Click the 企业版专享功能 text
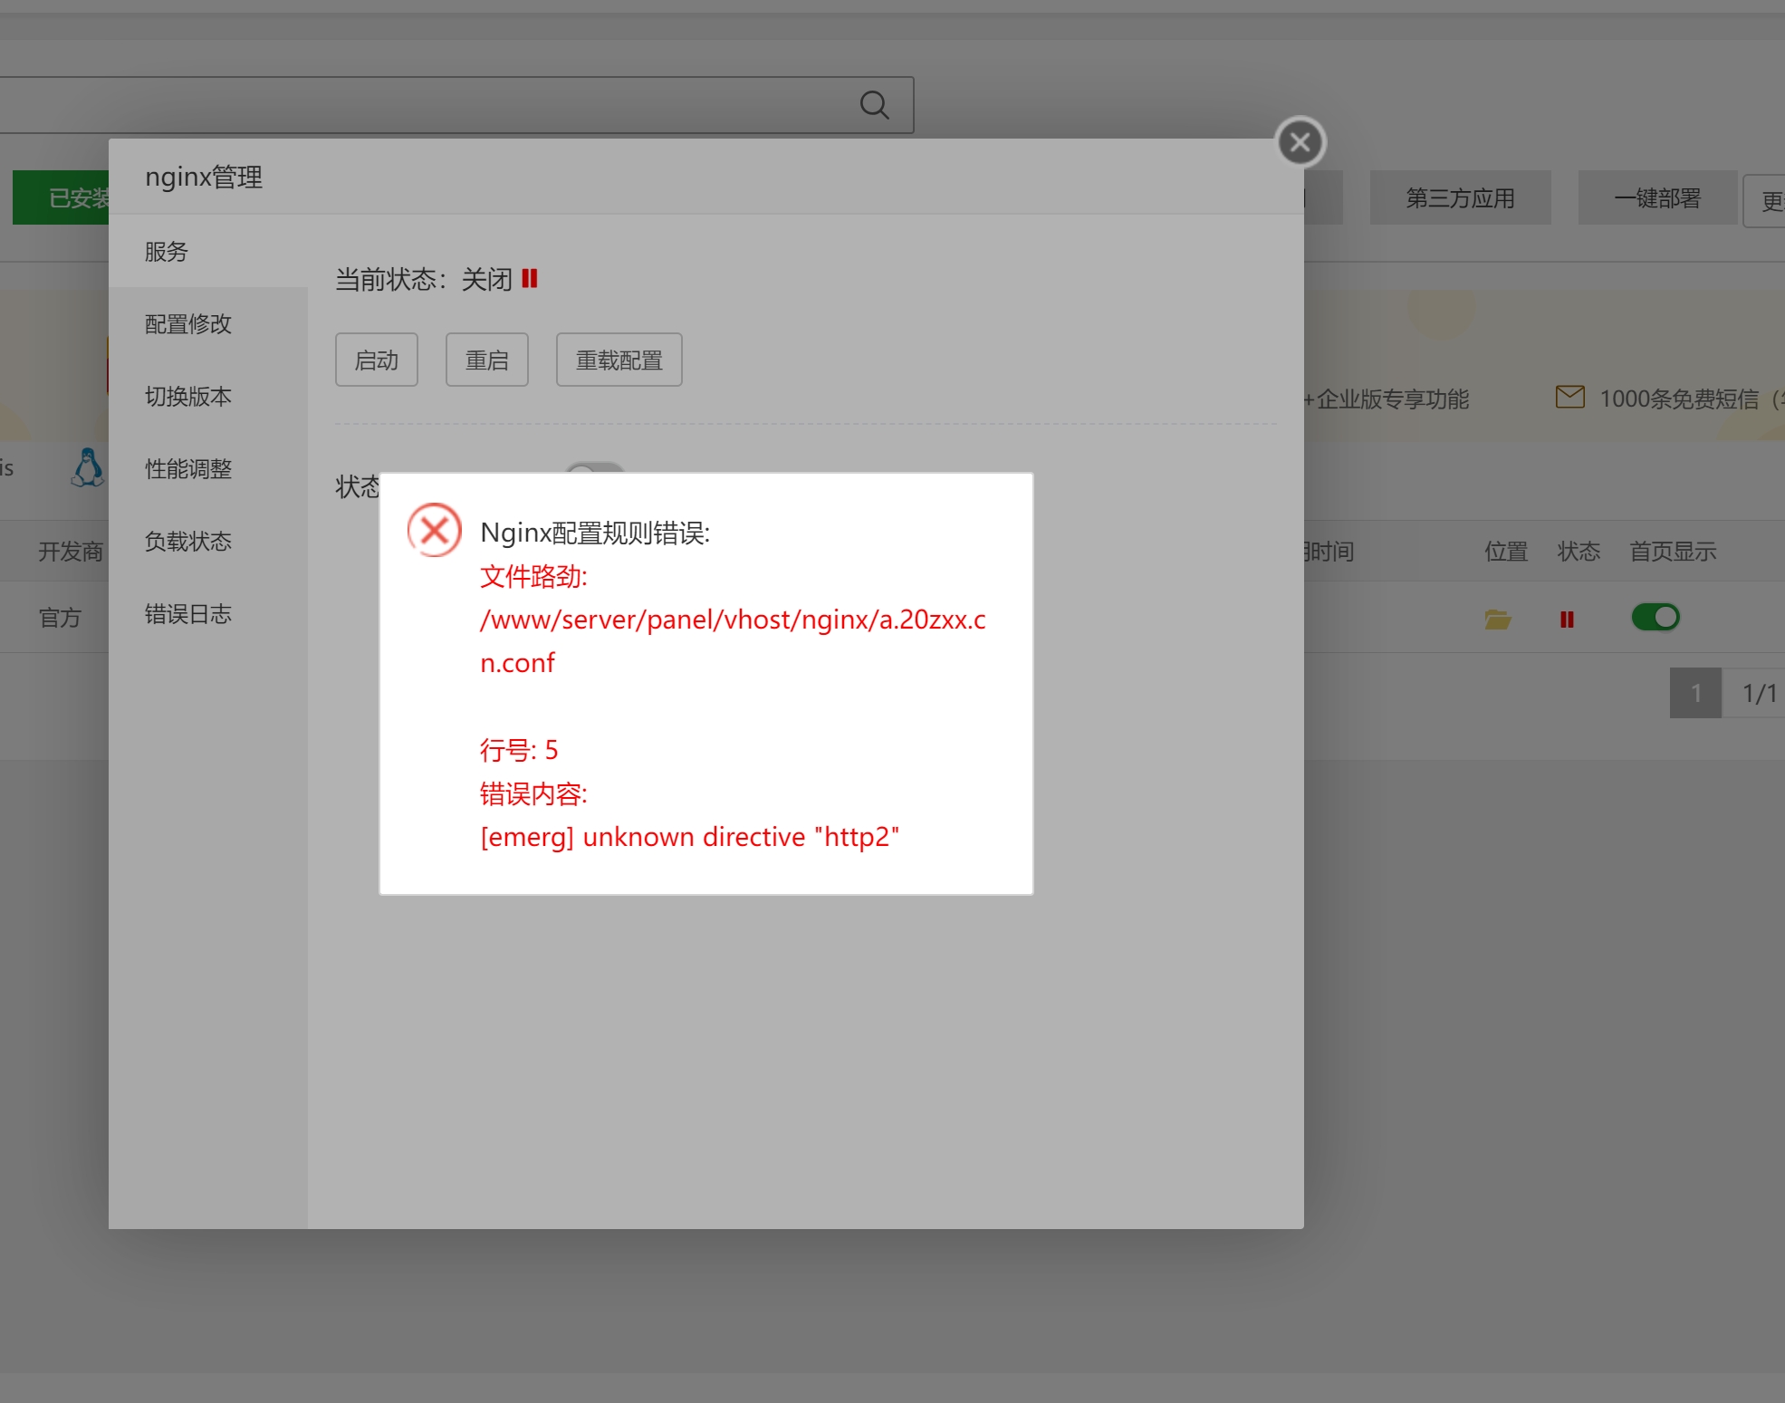Image resolution: width=1785 pixels, height=1403 pixels. tap(1392, 399)
